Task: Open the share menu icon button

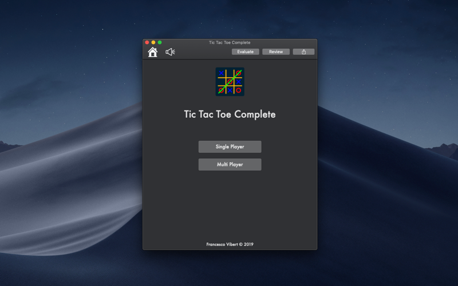Action: [303, 51]
